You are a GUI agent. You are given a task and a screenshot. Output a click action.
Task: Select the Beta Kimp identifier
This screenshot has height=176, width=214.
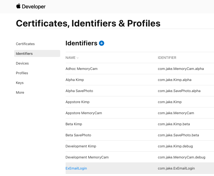tap(74, 124)
